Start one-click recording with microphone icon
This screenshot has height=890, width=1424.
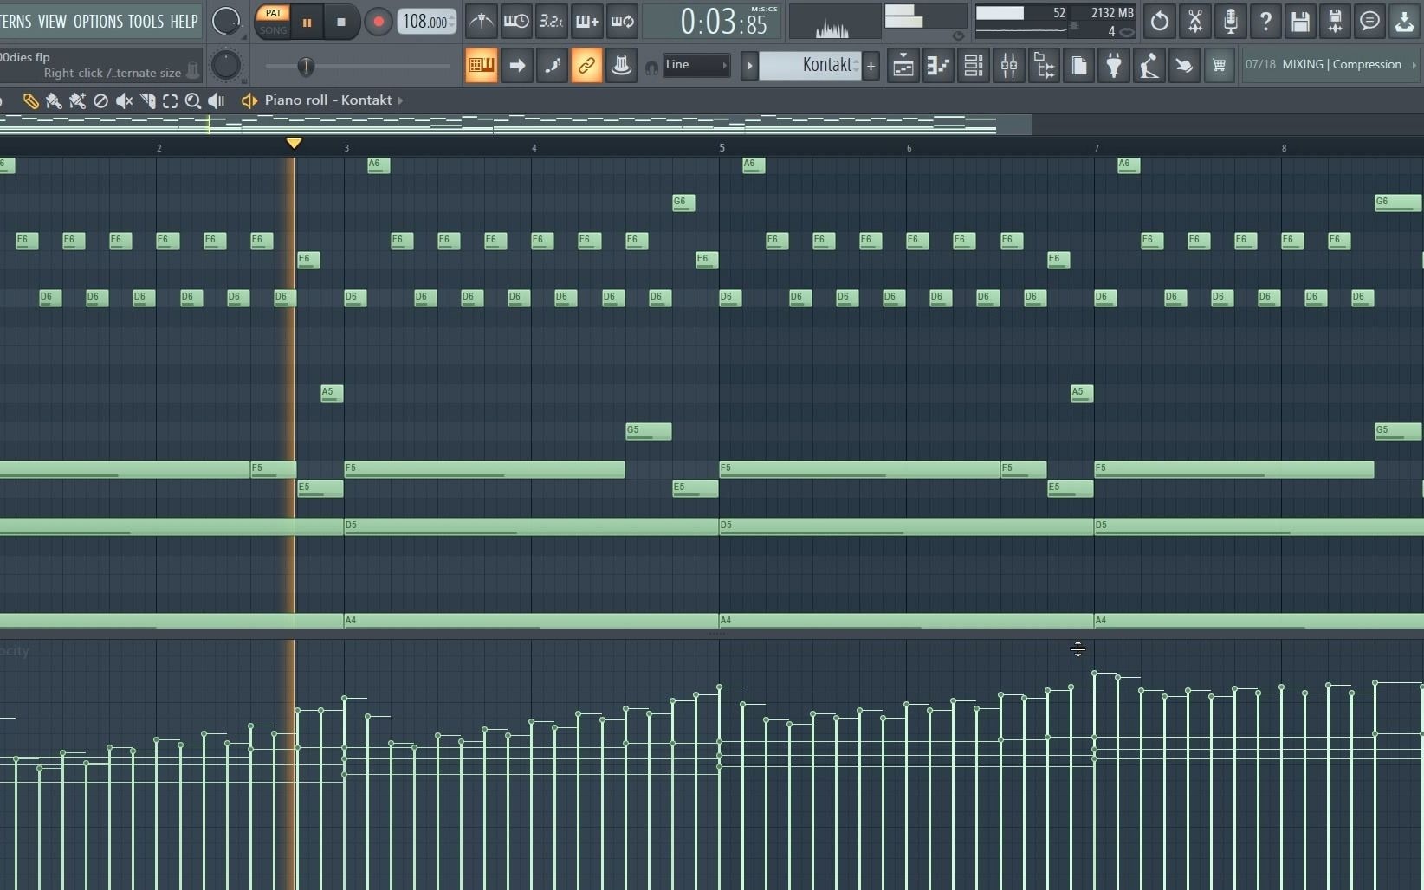click(1230, 21)
